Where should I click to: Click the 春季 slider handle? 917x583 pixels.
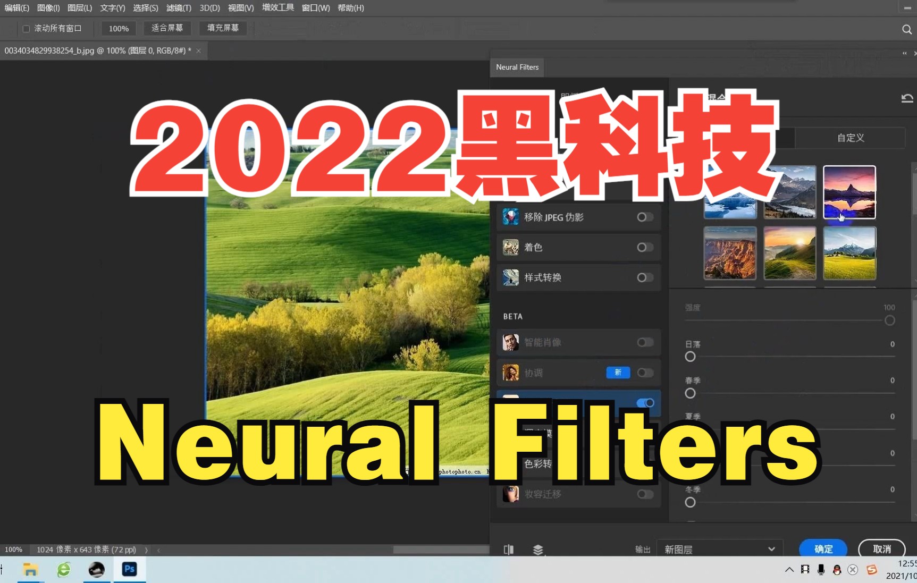coord(690,393)
